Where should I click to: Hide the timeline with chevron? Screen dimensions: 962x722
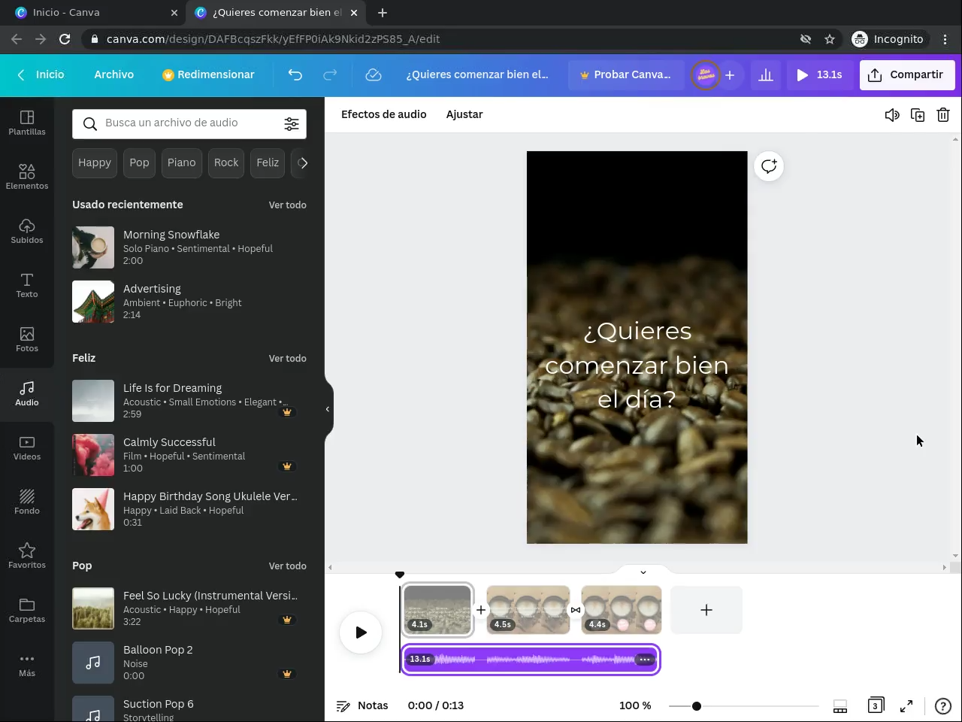[x=643, y=572]
